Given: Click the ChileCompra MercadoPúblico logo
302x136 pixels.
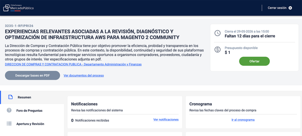Looking at the screenshot, I should pos(19,8).
